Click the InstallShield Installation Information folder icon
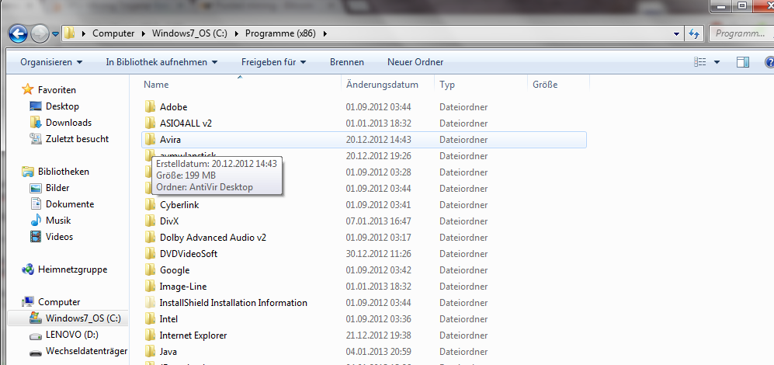 (150, 302)
